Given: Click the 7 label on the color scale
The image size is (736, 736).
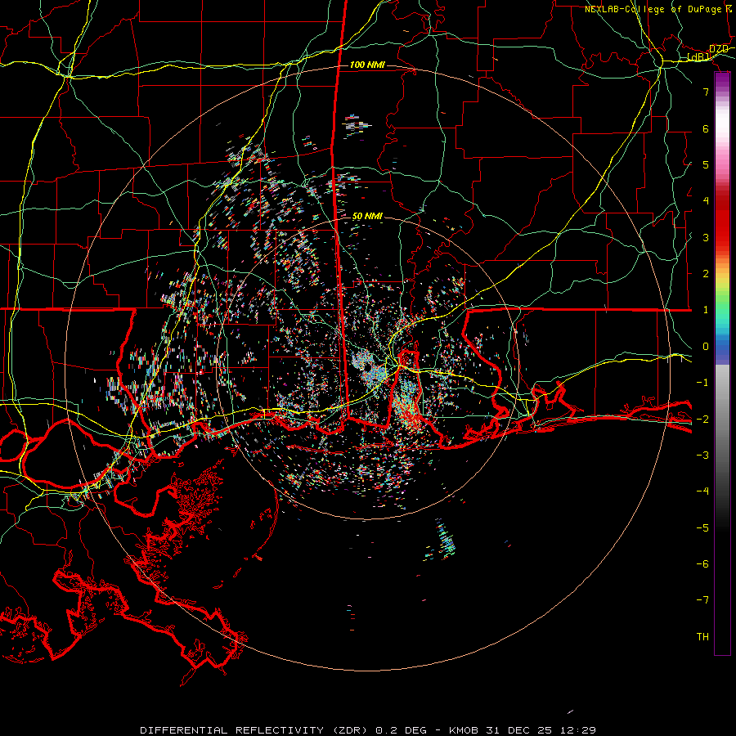Looking at the screenshot, I should [706, 92].
